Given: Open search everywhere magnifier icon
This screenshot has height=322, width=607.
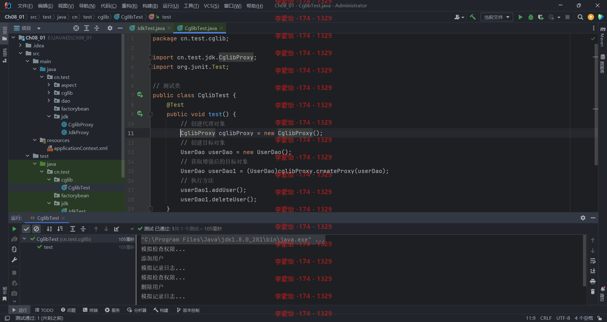Looking at the screenshot, I should [x=580, y=17].
